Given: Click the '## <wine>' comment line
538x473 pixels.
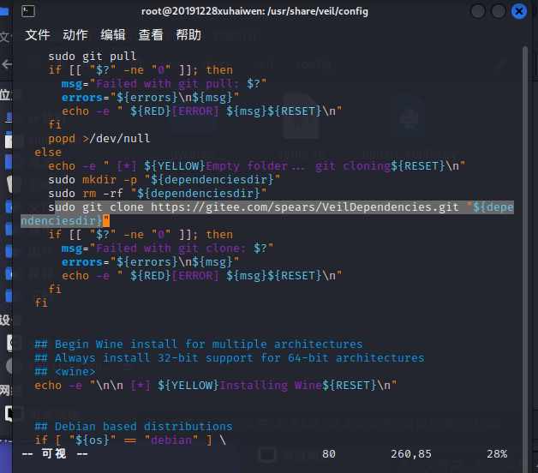Looking at the screenshot, I should (x=65, y=371).
